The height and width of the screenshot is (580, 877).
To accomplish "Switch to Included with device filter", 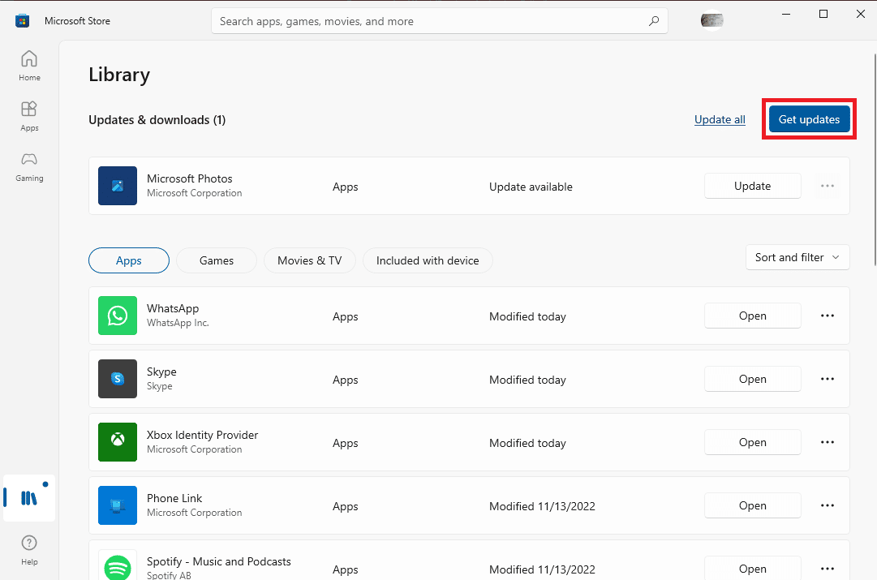I will tap(428, 260).
